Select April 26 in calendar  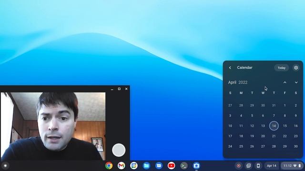click(x=252, y=146)
